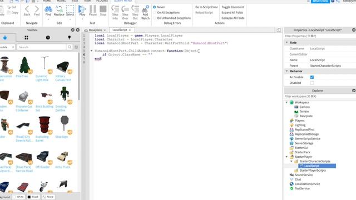
Task: Close the Toolbox panel
Action: click(x=78, y=30)
